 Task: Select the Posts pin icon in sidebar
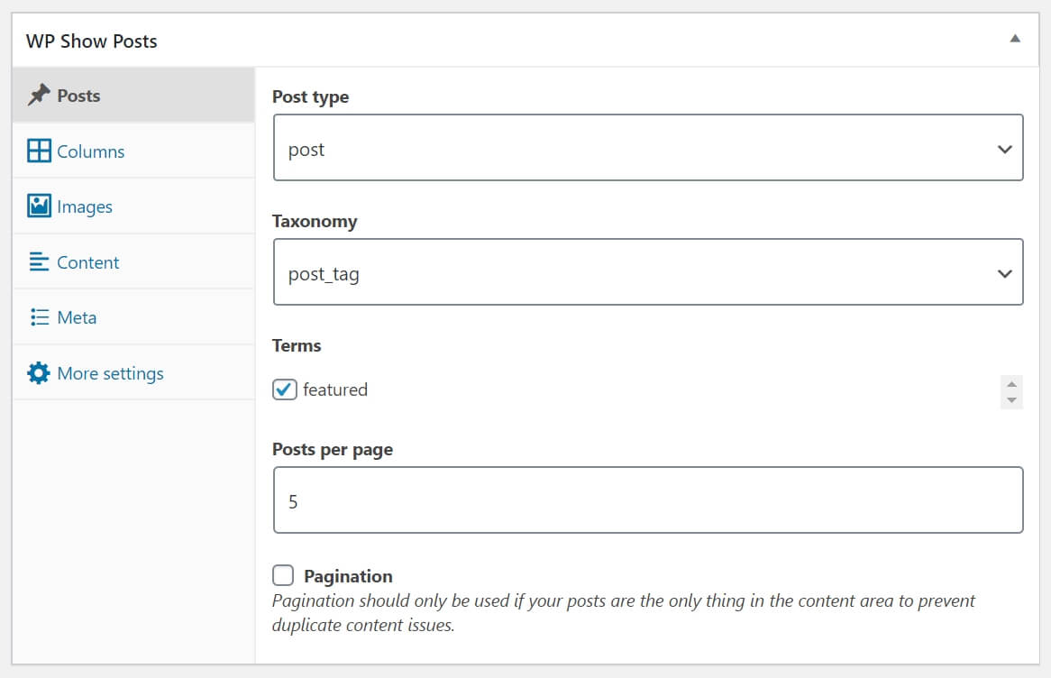(38, 95)
